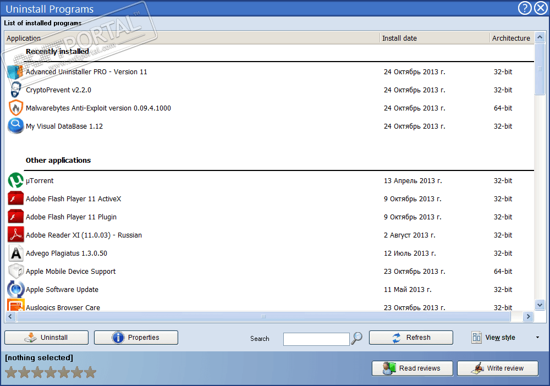Click the vertical scrollbar up arrow
This screenshot has width=550, height=386.
(x=540, y=37)
